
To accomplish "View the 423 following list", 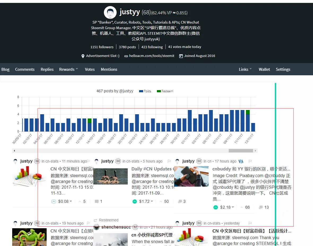I will [x=152, y=47].
